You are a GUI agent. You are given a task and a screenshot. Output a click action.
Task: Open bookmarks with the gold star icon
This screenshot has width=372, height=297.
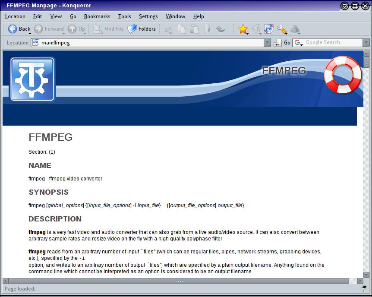tap(243, 29)
